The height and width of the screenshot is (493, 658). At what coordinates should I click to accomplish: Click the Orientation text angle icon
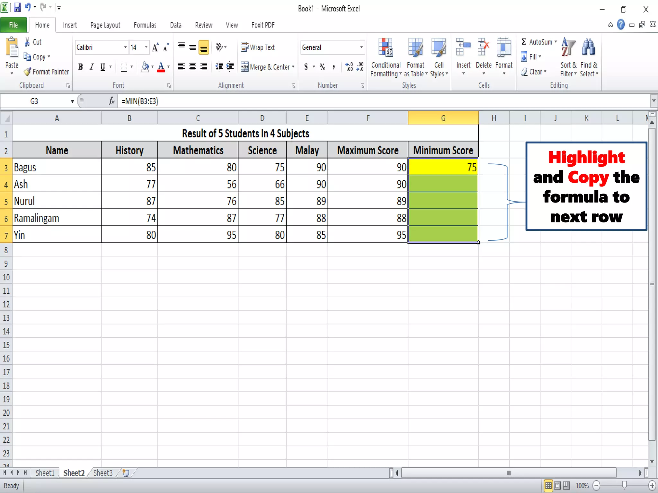pyautogui.click(x=219, y=48)
